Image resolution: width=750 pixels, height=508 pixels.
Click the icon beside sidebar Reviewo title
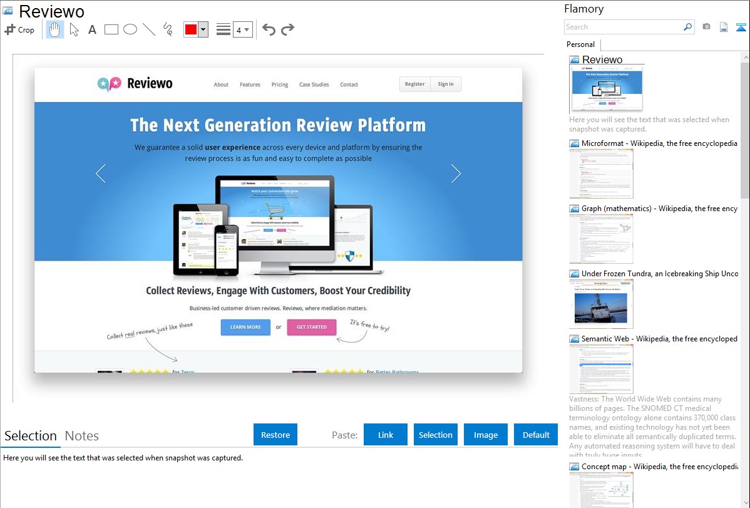pos(574,60)
